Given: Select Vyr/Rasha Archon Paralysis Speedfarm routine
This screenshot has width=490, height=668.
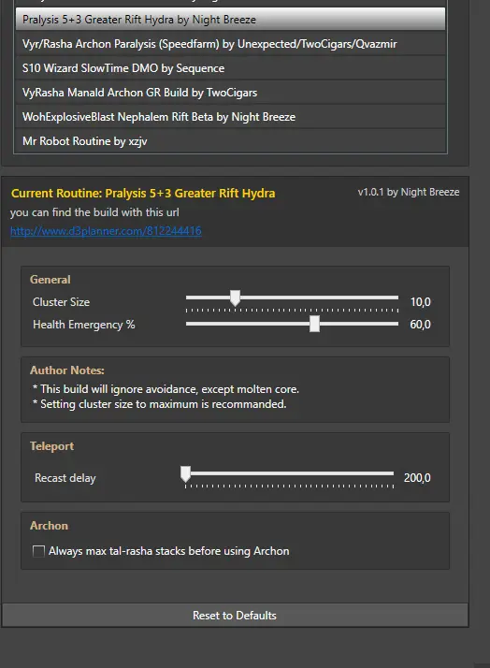Looking at the screenshot, I should click(230, 44).
